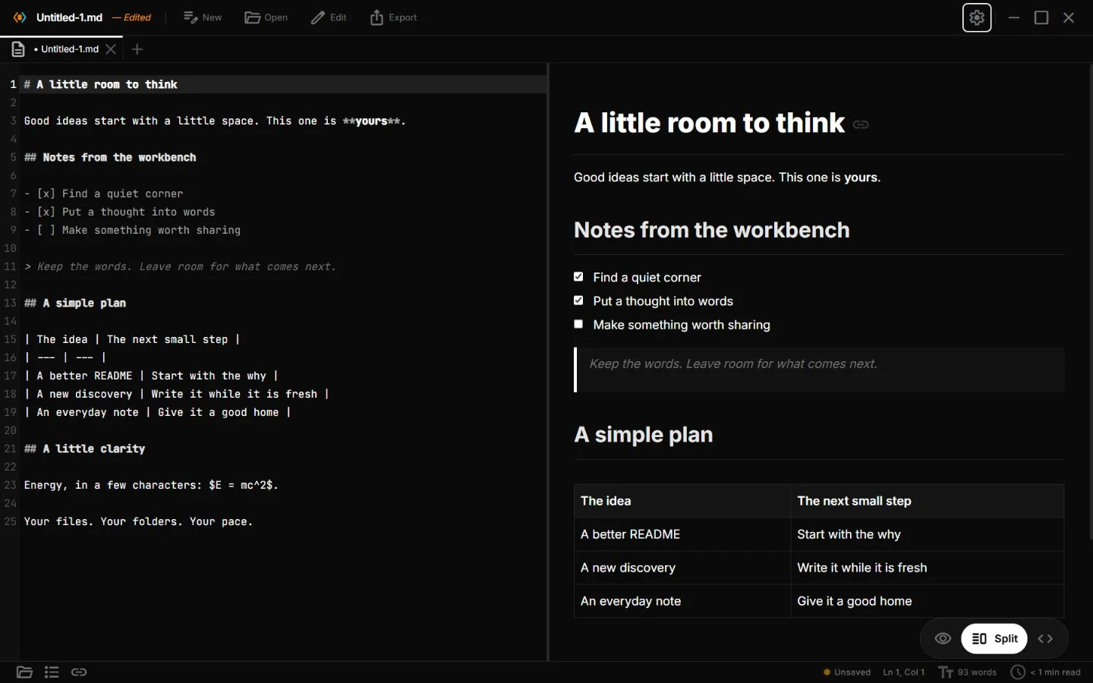
Task: Close the Untitled-1.md tab
Action: (x=111, y=49)
